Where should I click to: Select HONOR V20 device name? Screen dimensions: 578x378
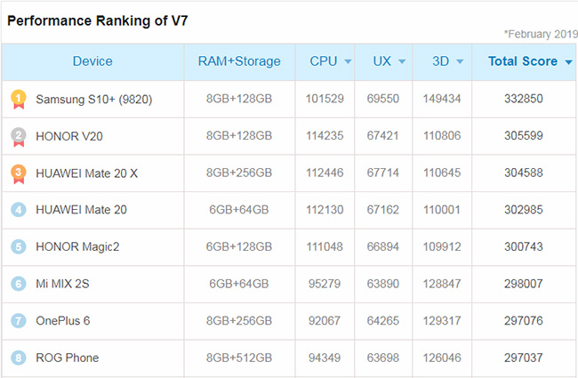coord(69,136)
